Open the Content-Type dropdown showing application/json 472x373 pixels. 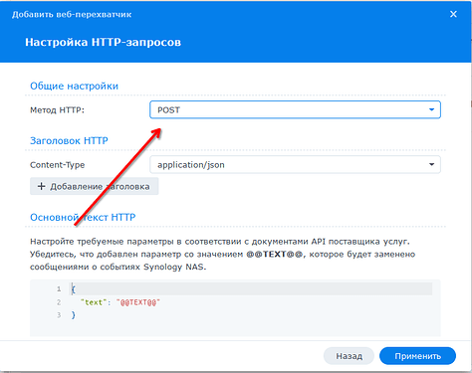[295, 165]
